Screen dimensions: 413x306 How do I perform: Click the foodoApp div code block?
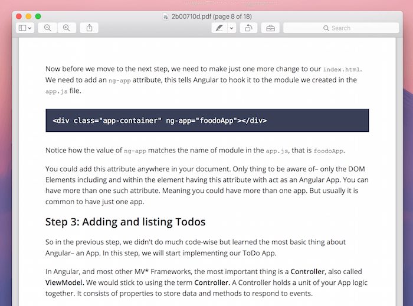207,120
